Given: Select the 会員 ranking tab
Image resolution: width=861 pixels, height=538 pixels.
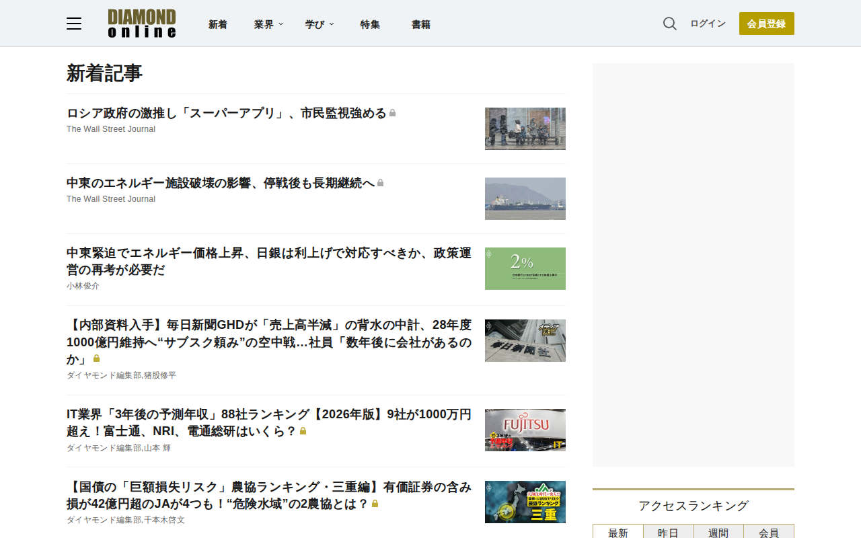Looking at the screenshot, I should (x=769, y=532).
